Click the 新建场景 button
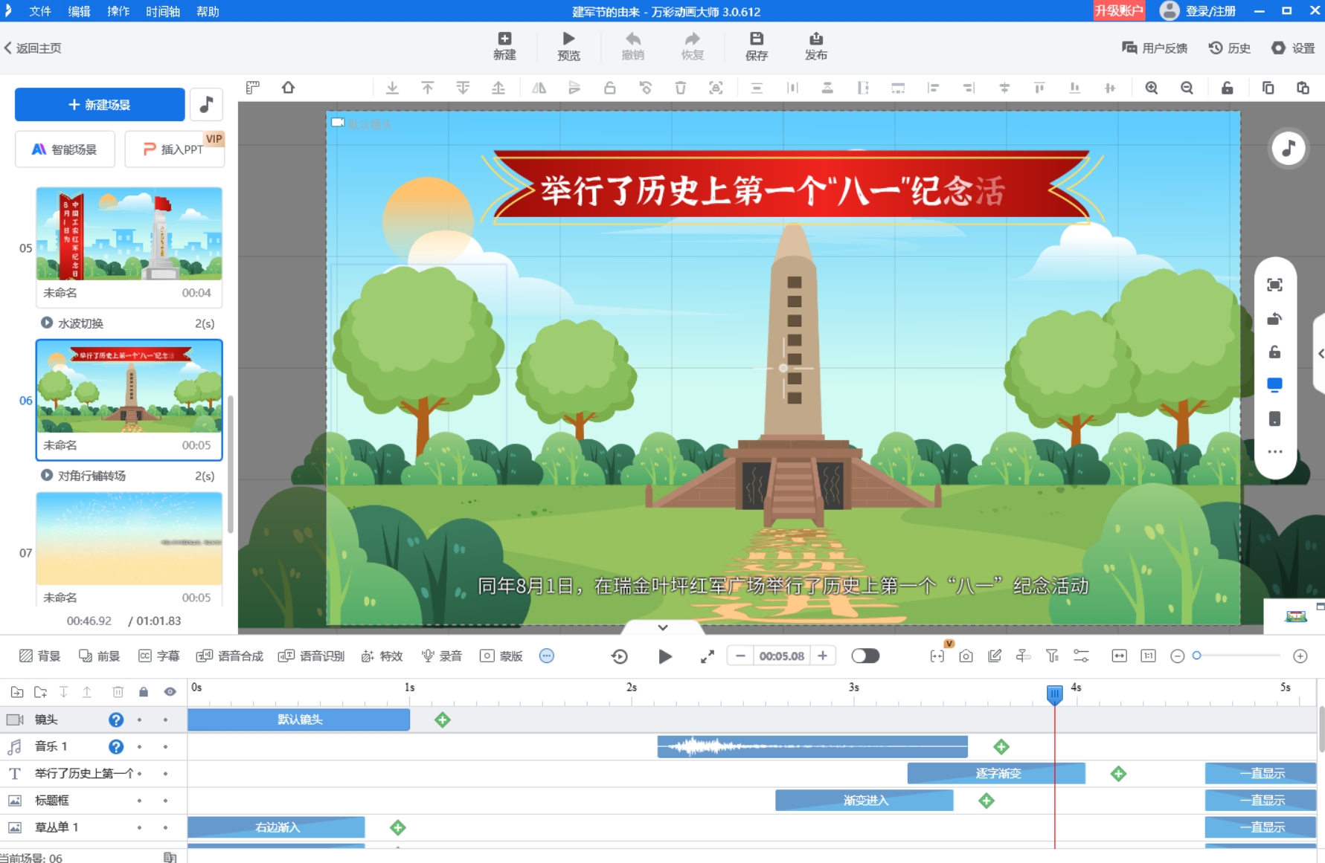This screenshot has height=863, width=1325. click(100, 105)
